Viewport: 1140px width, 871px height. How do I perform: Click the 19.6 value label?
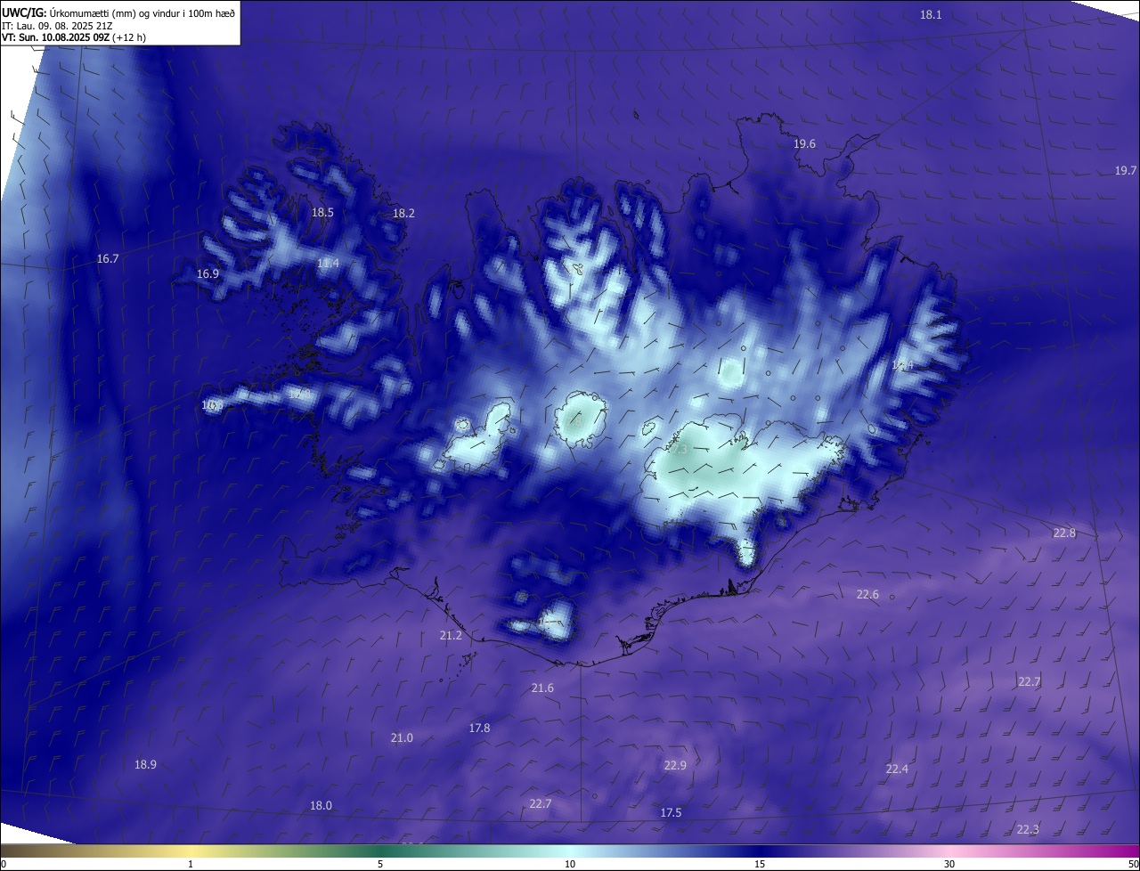click(x=804, y=144)
